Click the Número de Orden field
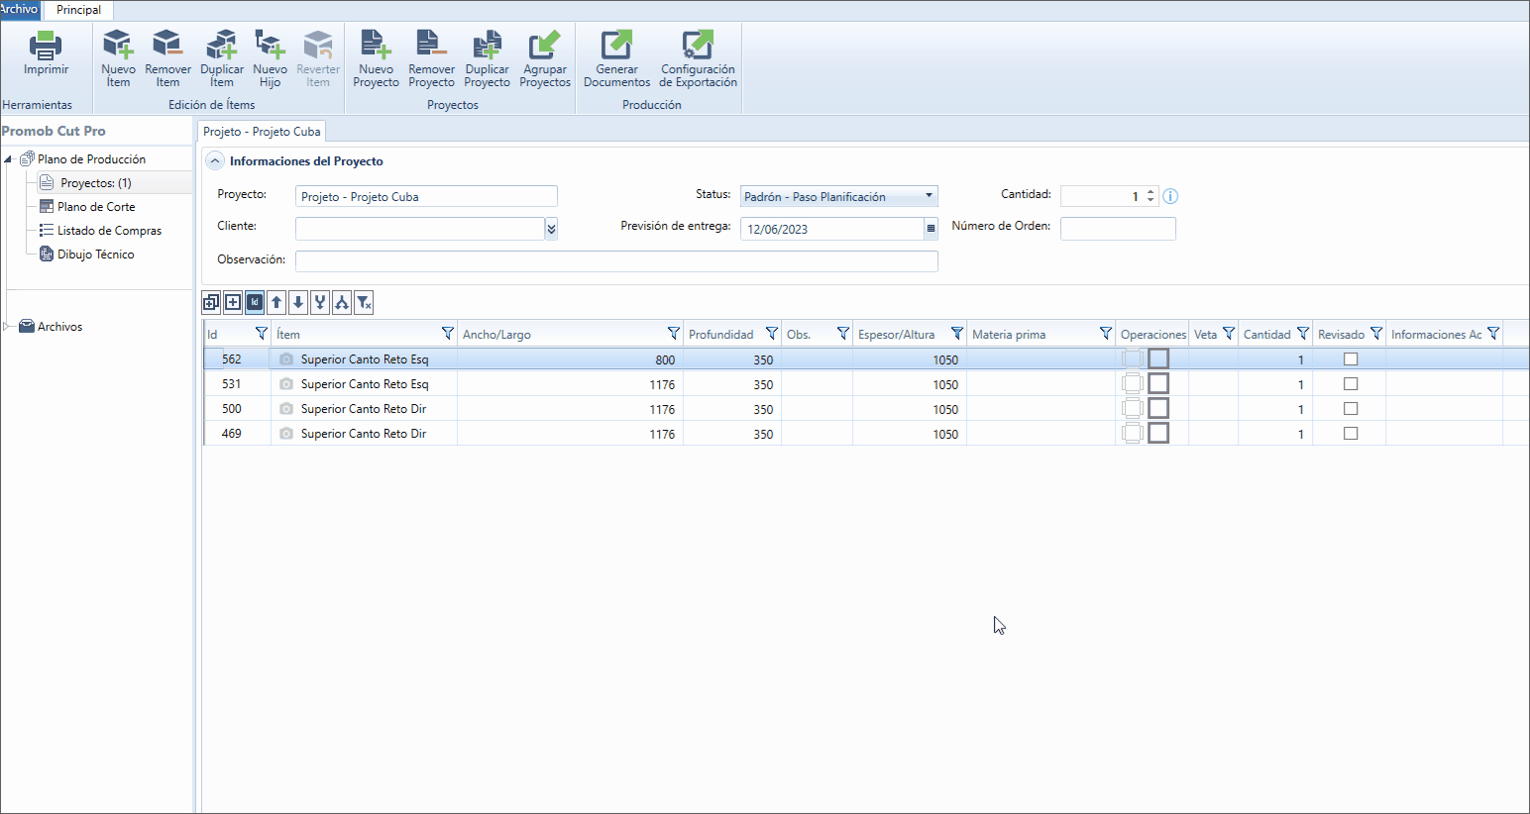This screenshot has height=814, width=1530. pos(1118,229)
